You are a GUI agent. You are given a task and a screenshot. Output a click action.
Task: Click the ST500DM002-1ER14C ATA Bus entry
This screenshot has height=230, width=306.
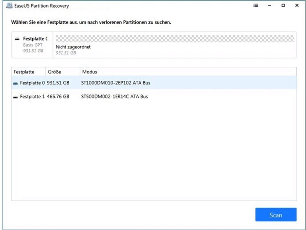[114, 97]
